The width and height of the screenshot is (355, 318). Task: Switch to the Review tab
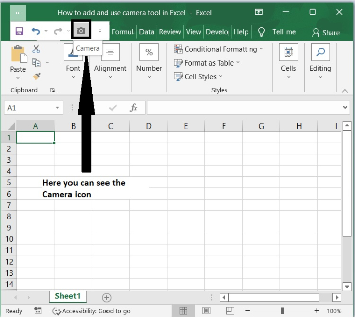(170, 32)
